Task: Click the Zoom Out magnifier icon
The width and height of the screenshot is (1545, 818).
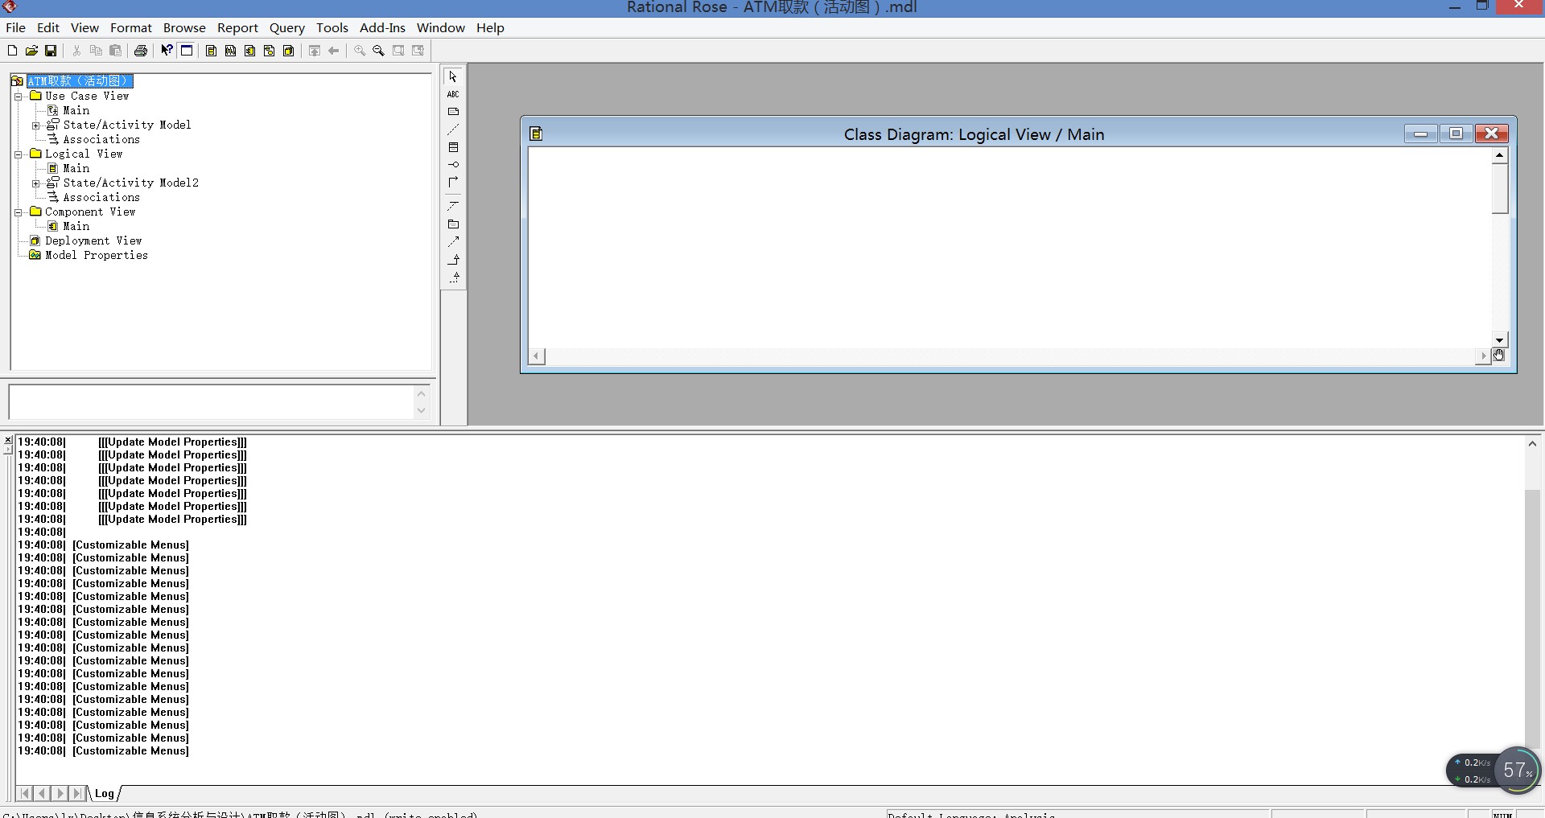Action: click(379, 51)
